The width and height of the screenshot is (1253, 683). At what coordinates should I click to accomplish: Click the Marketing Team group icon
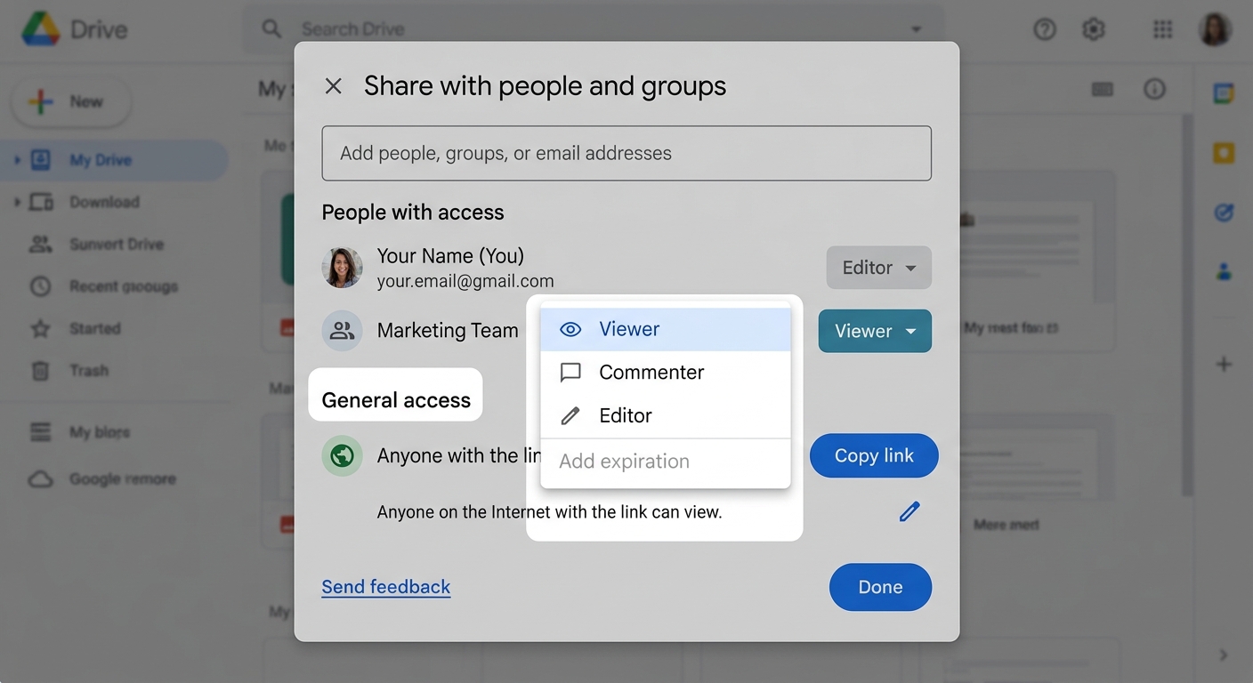click(342, 331)
